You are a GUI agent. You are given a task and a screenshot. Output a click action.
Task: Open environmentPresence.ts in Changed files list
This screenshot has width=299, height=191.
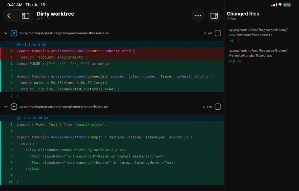tap(259, 35)
